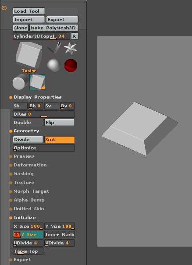Adjust the X Size slider
Image resolution: width=192 pixels, height=265 pixels.
click(28, 226)
